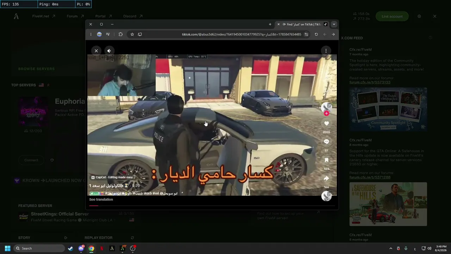The image size is (451, 254).
Task: Open Discord from the taskbar
Action: [81, 248]
